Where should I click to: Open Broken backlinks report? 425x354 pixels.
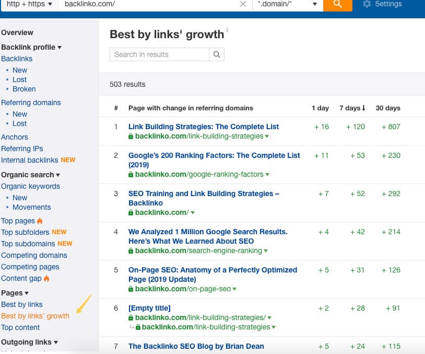pyautogui.click(x=24, y=89)
